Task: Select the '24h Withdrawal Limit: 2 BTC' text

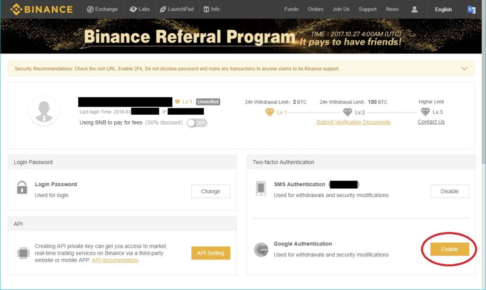Action: point(276,102)
